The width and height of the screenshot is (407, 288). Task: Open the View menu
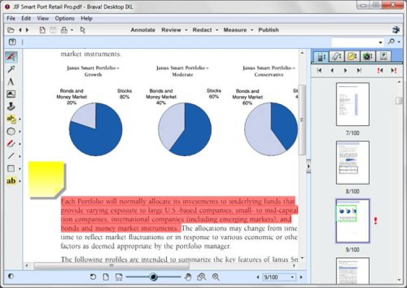tap(43, 18)
